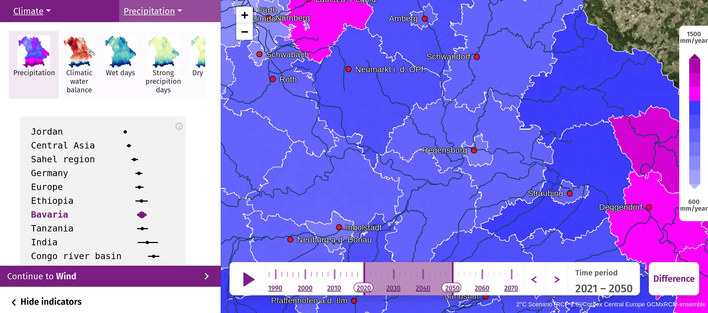Click the Regensburg city marker

point(474,150)
